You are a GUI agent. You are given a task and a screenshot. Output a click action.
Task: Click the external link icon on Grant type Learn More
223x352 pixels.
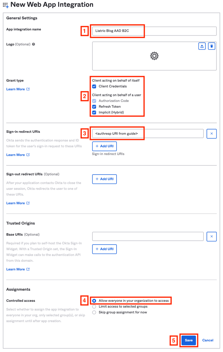click(x=28, y=89)
